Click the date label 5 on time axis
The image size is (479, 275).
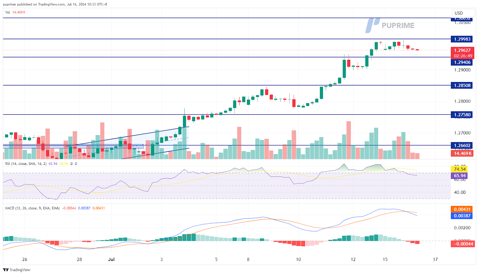click(x=216, y=259)
